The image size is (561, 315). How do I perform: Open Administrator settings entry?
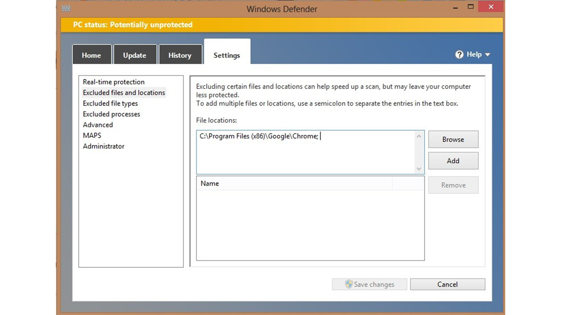[x=103, y=146]
